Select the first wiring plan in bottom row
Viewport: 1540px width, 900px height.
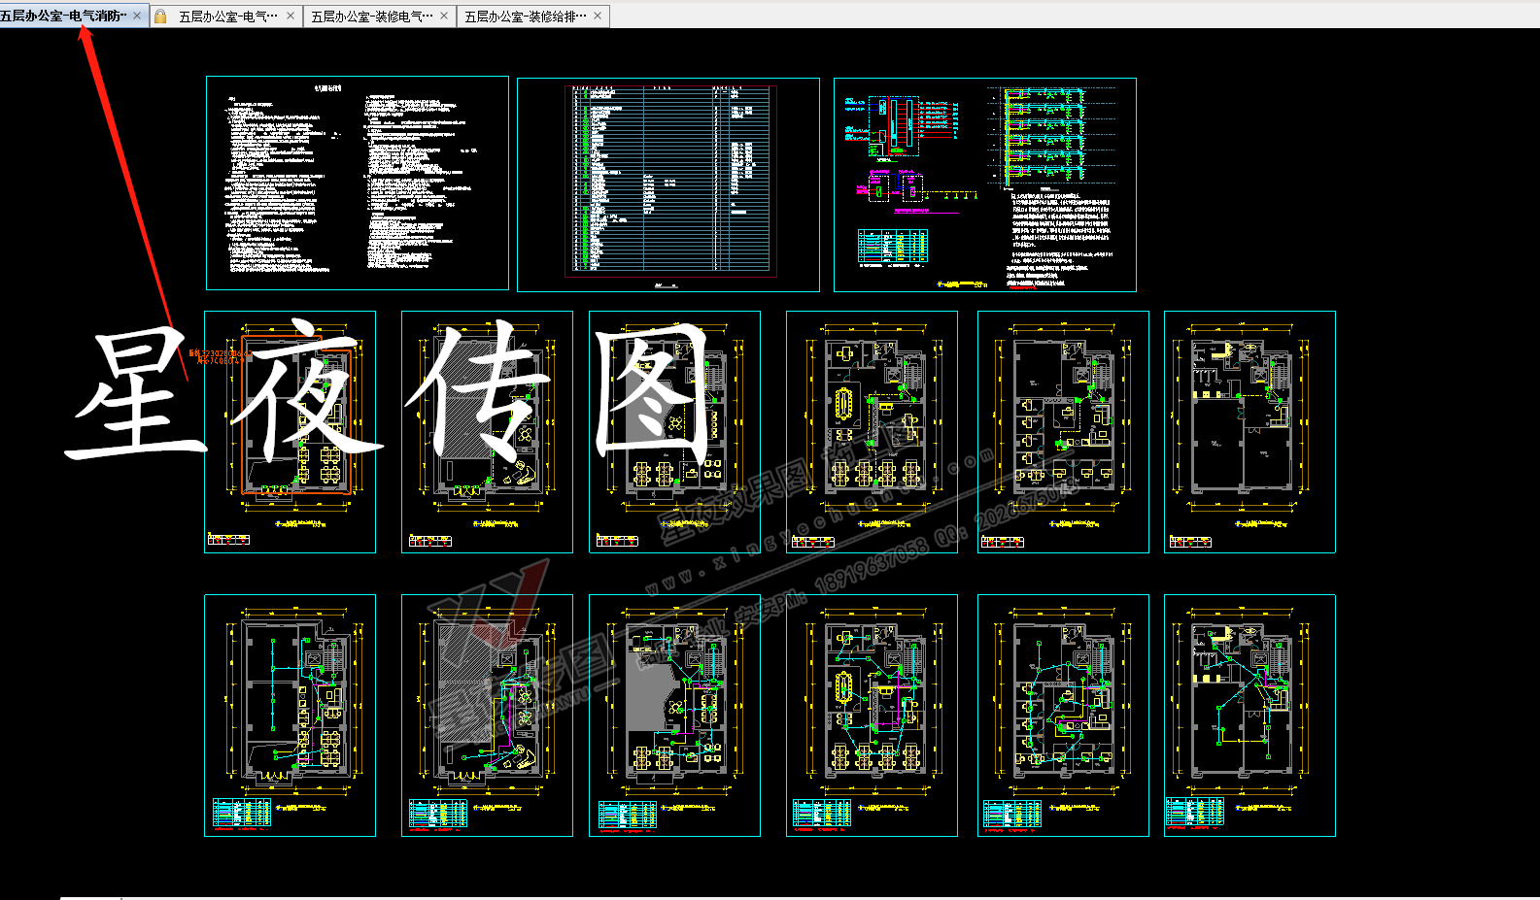coord(290,716)
